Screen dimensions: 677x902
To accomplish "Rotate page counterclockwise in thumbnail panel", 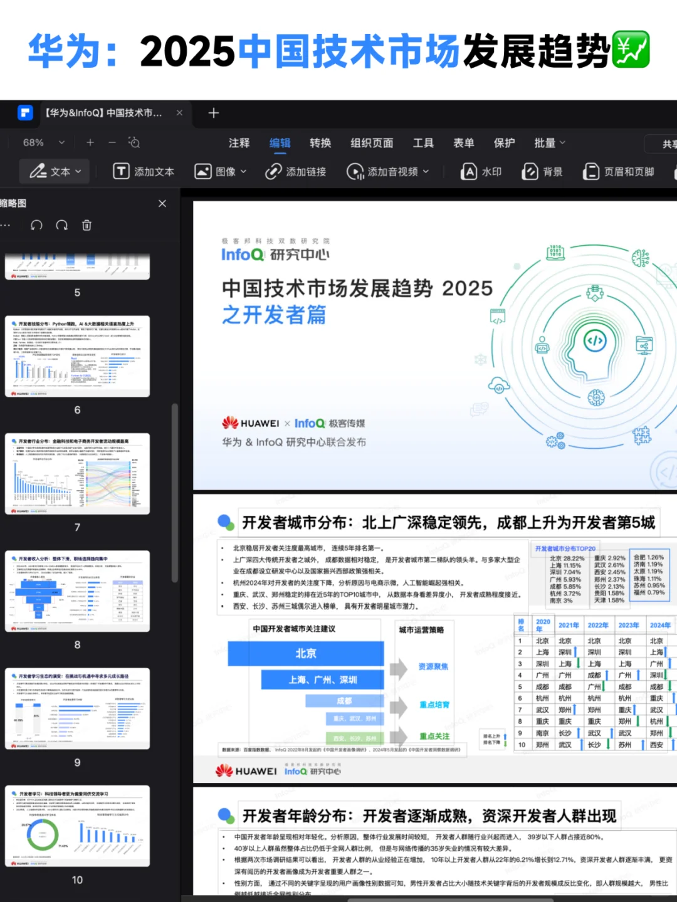I will pos(36,225).
